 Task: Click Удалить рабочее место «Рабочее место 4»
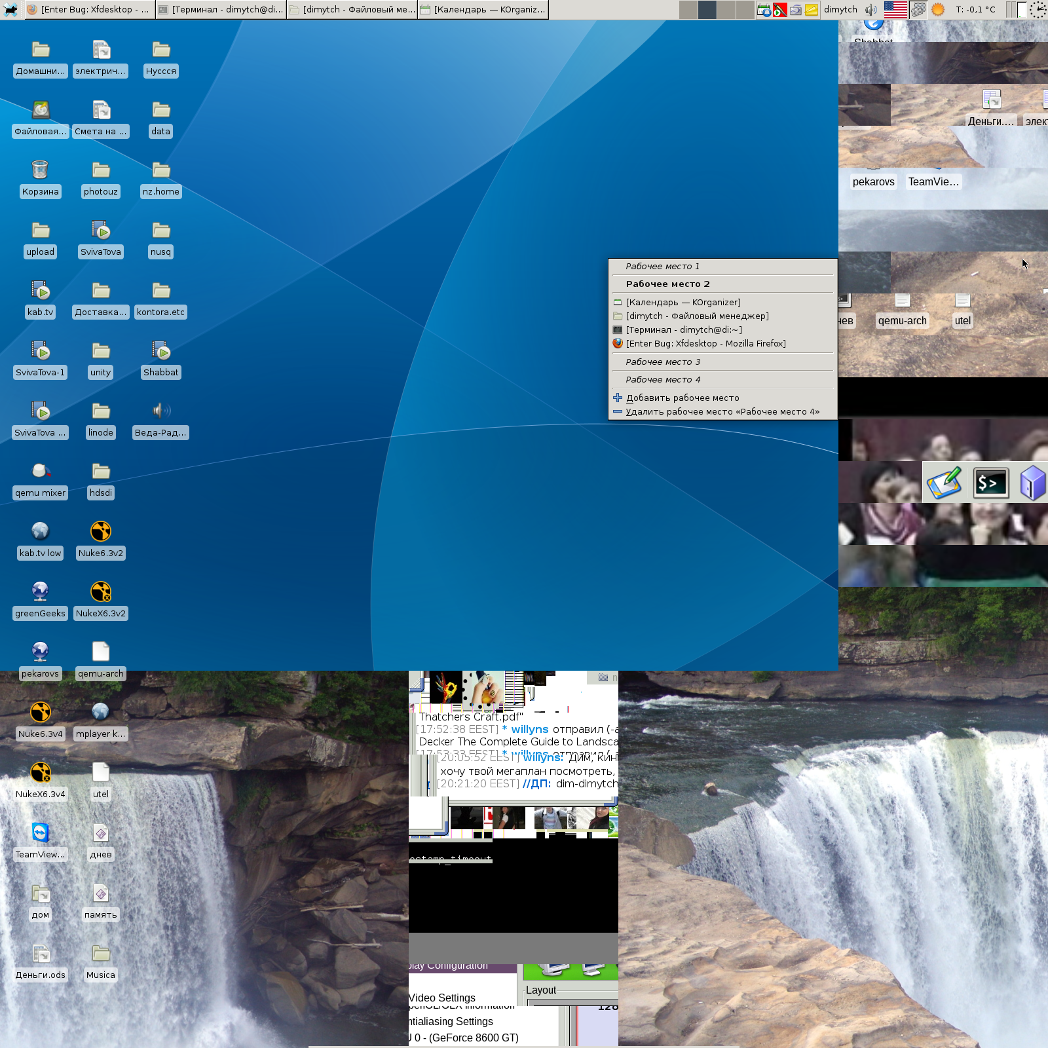click(x=722, y=412)
